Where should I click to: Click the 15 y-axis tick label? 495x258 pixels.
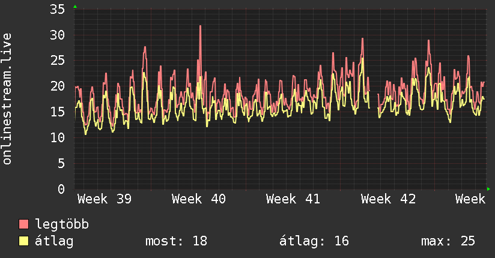point(58,112)
